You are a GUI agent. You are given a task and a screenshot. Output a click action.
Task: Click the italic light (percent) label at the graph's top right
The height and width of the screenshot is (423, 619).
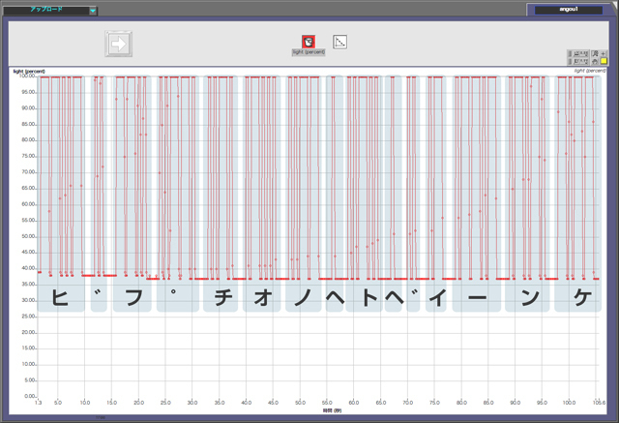pos(590,71)
